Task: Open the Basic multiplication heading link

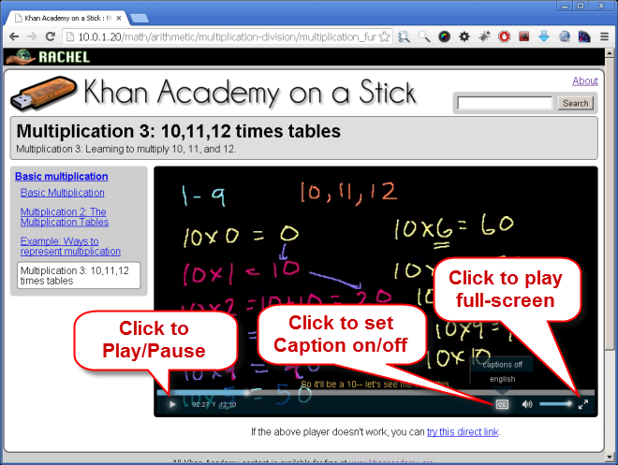Action: tap(62, 177)
